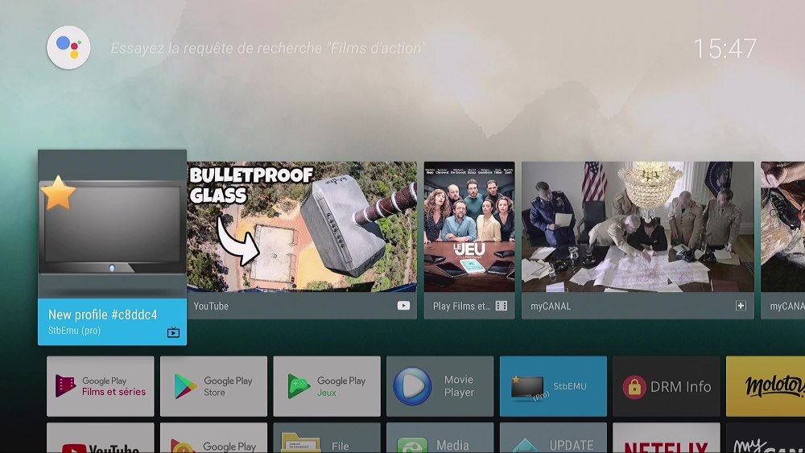Open the StbEMU (Pro) app tile
Viewport: 805px width, 453px height.
click(x=554, y=386)
